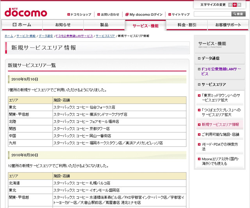250x208 pixels.
Task: Click the red arrow beside iモード・PDAでの検索方法
Action: pos(199,144)
